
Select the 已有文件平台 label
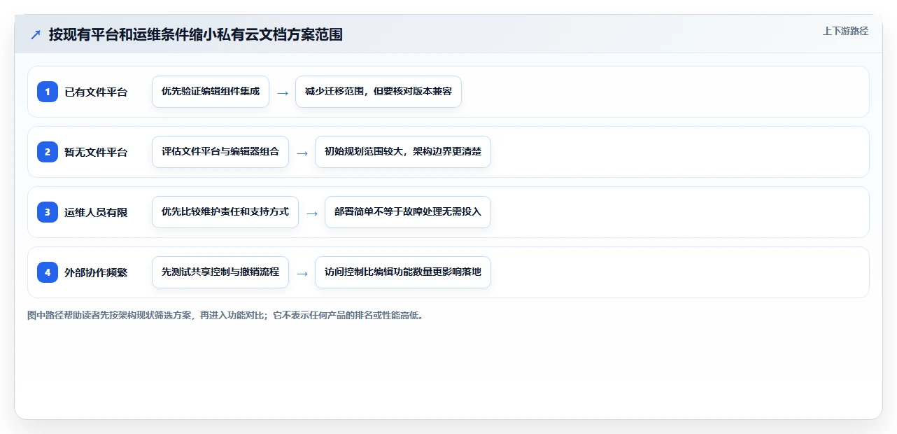click(x=96, y=92)
